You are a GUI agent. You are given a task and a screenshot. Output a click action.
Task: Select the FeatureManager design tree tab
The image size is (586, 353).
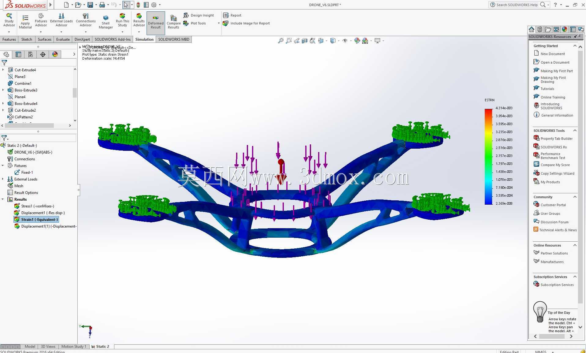point(6,54)
